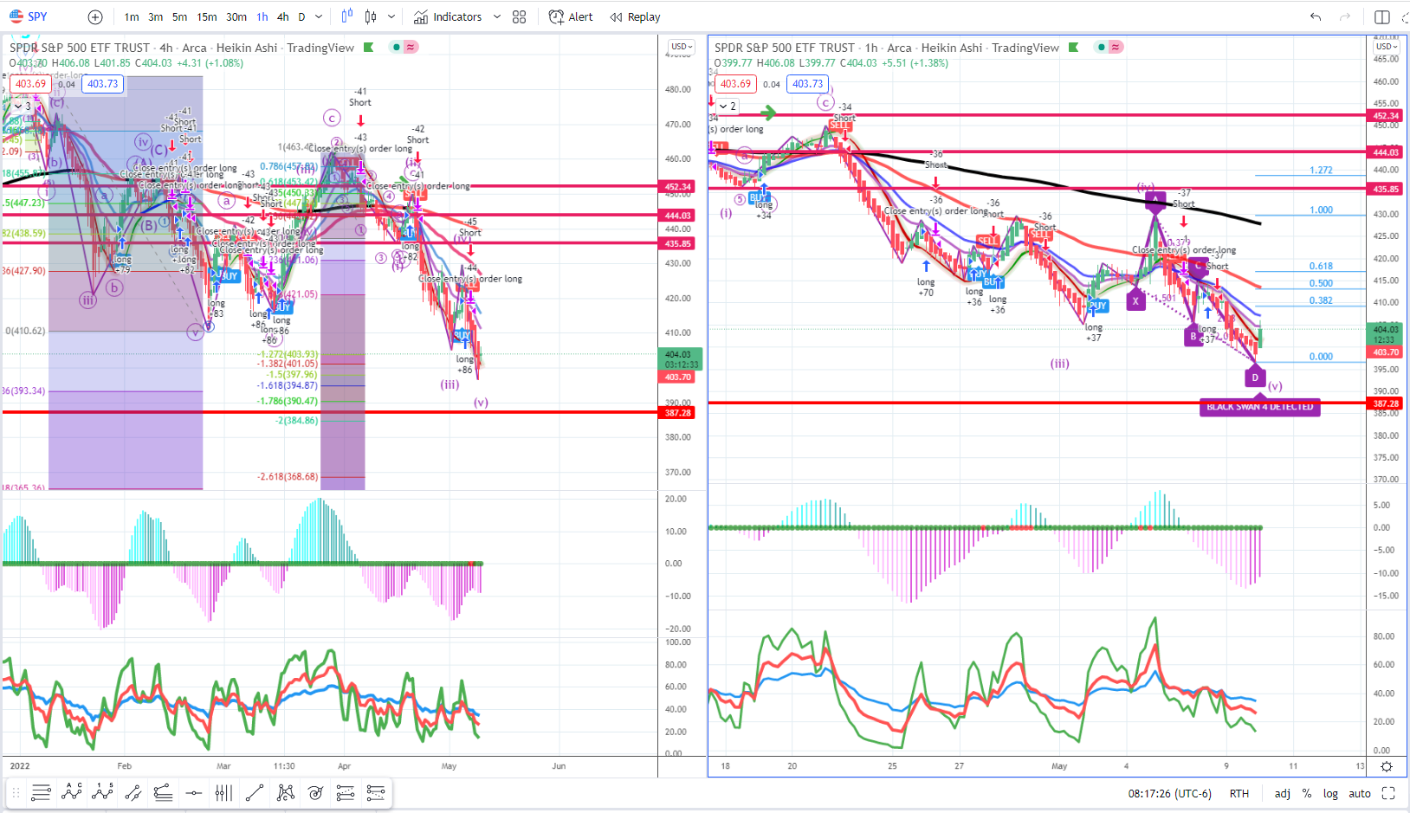Screen dimensions: 1410x813
Task: Select the spiral drawing tool
Action: [x=315, y=792]
